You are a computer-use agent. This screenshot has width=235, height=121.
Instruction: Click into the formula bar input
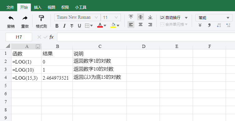coord(146,37)
